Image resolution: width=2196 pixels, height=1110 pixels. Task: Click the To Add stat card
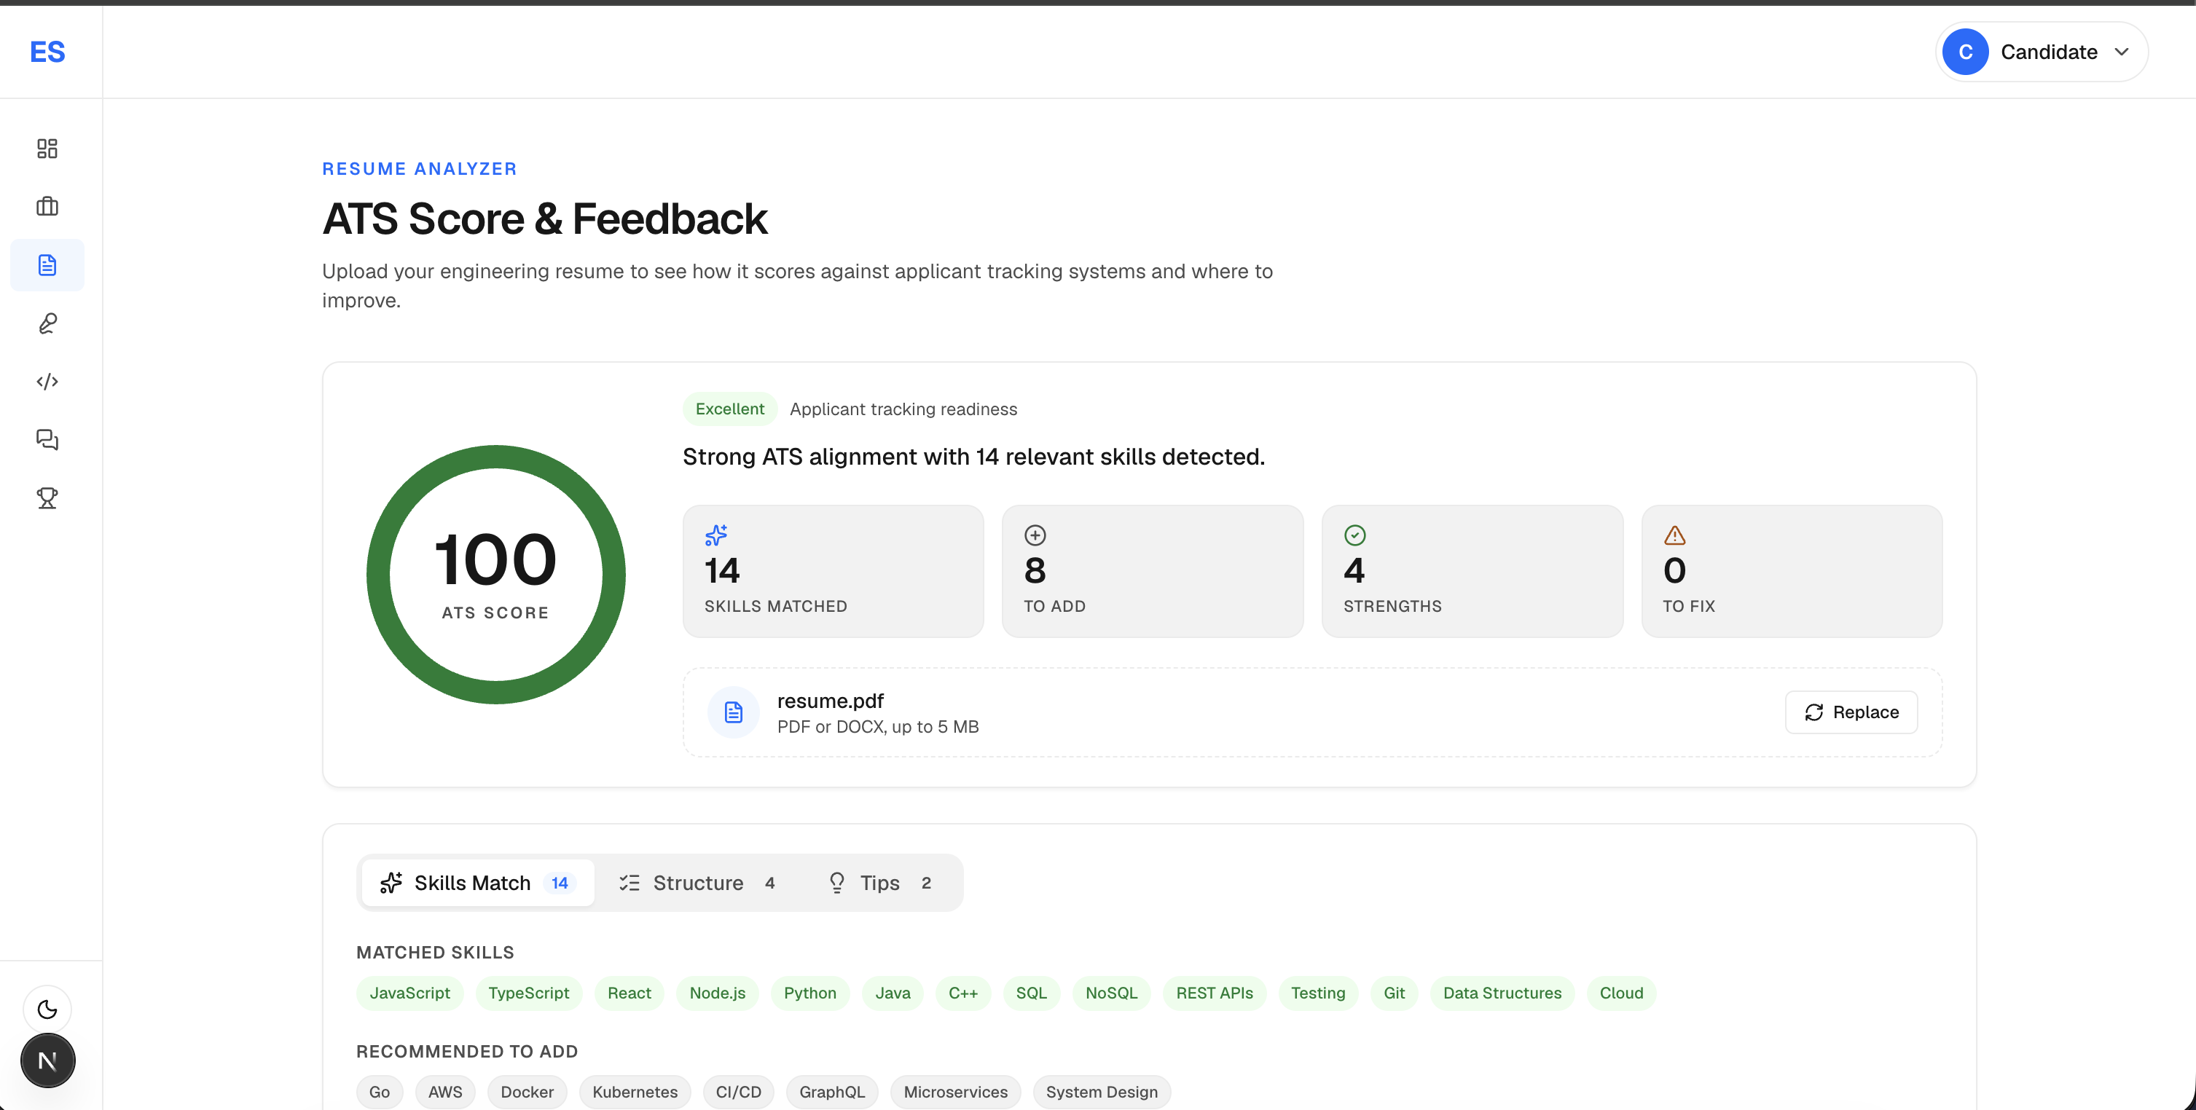tap(1153, 571)
